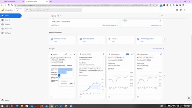Open the Google apps grid icon
The width and height of the screenshot is (192, 108).
[x=177, y=10]
